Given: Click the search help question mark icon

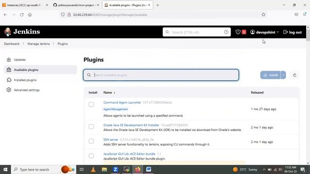Looking at the screenshot, I should (226, 32).
